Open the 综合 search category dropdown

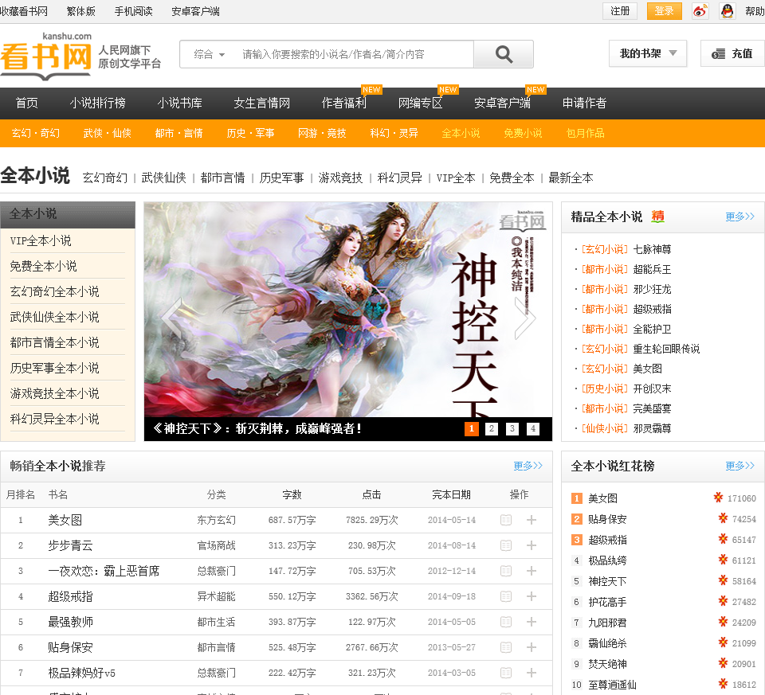[x=209, y=54]
